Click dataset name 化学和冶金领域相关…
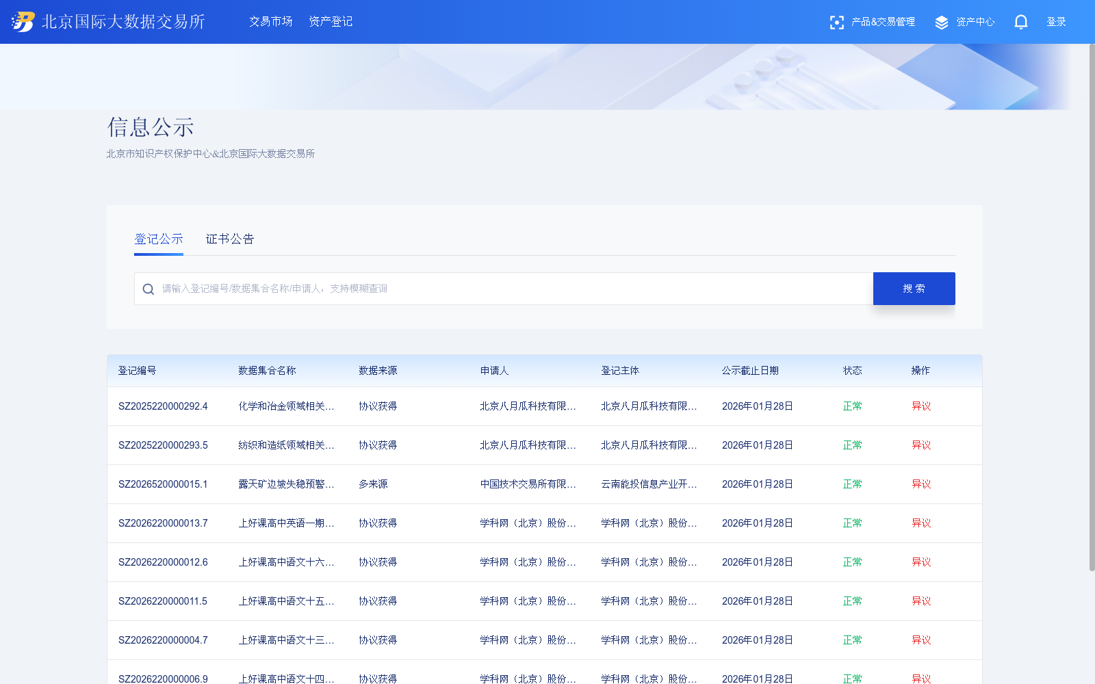Image resolution: width=1095 pixels, height=684 pixels. pos(286,406)
